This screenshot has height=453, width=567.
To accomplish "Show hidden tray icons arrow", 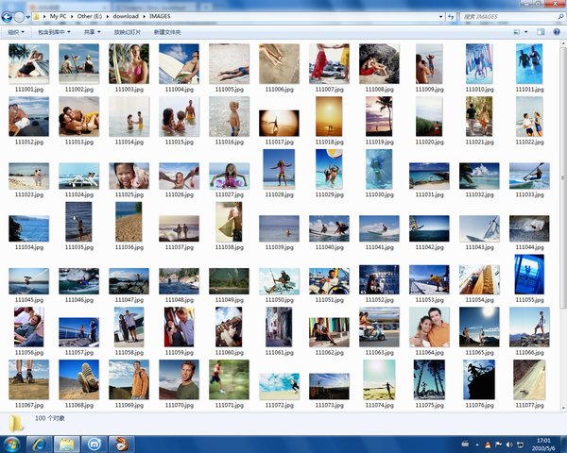I will point(477,445).
